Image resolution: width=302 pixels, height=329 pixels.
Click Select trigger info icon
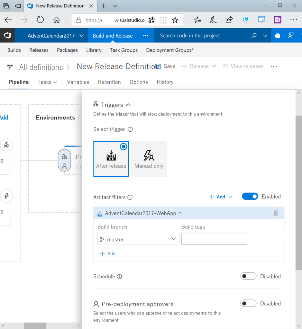(130, 129)
